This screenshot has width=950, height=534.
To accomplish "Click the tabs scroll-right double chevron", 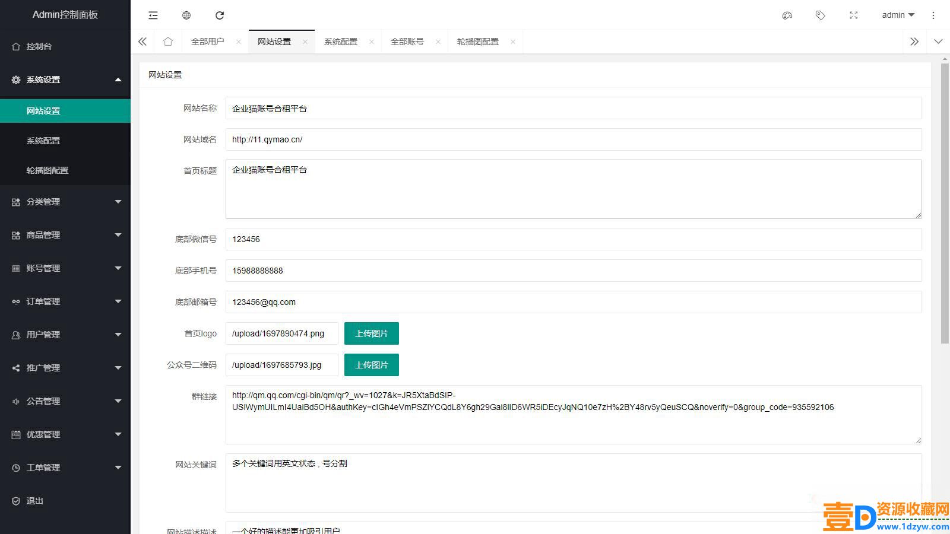I will [914, 42].
